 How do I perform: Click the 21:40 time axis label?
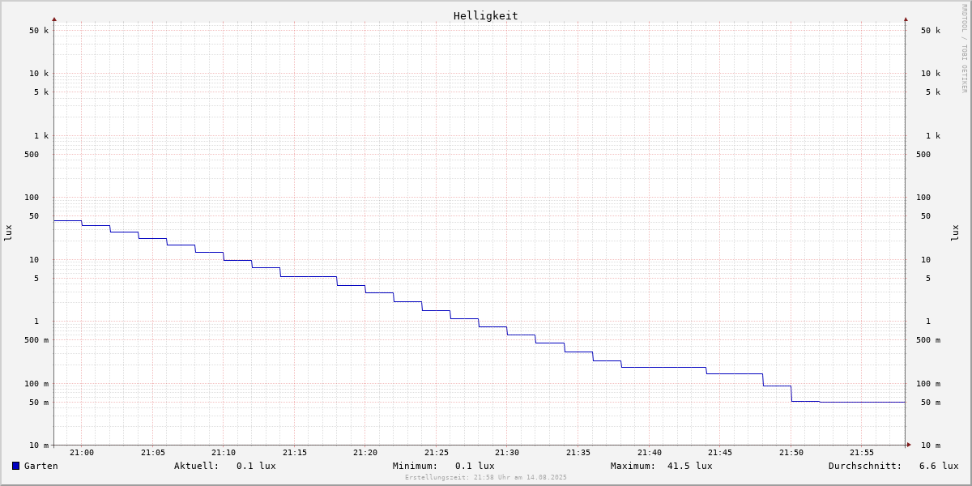(650, 453)
